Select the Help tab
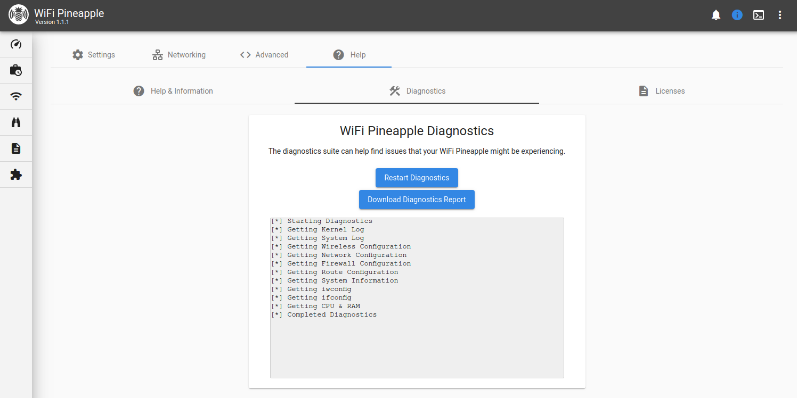 coord(349,55)
